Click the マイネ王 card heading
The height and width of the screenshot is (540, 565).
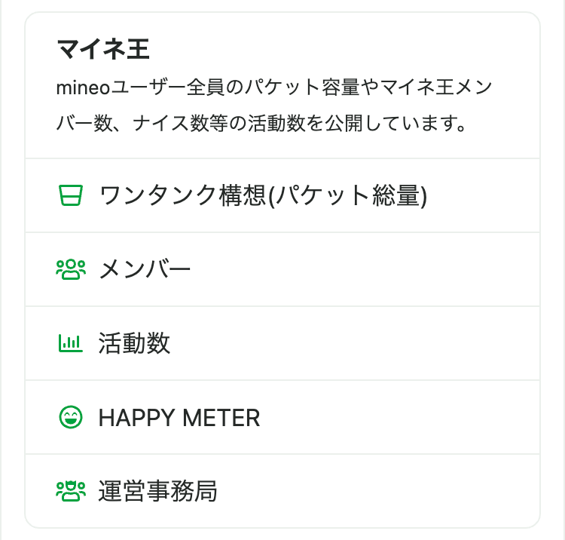pyautogui.click(x=103, y=50)
